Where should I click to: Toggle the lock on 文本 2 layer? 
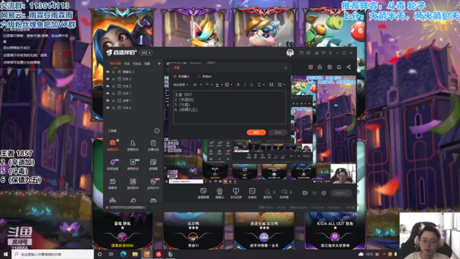click(x=113, y=79)
